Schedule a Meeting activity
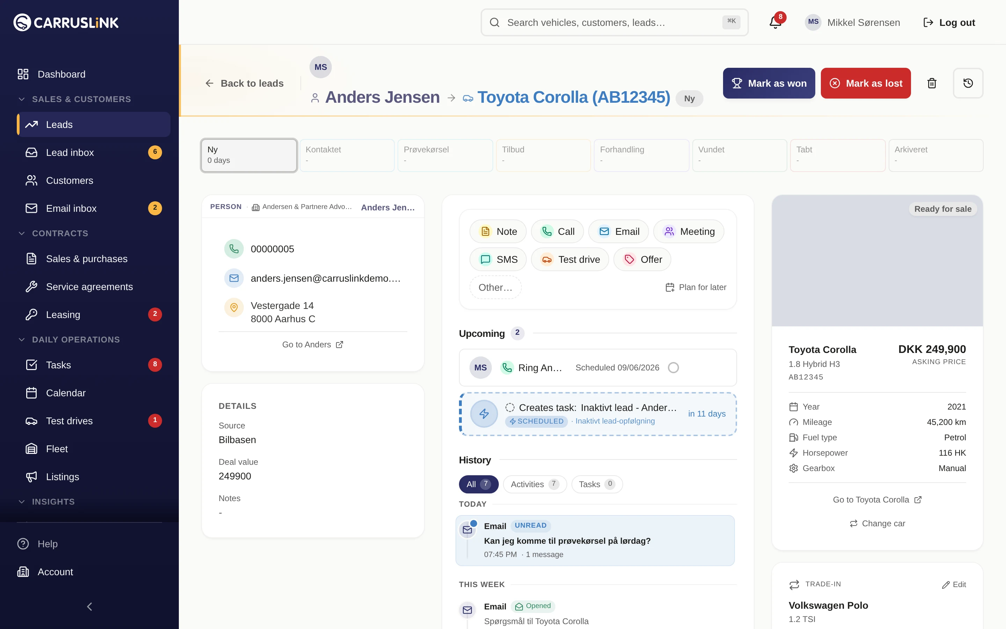Screen dimensions: 1006x629 tap(689, 231)
